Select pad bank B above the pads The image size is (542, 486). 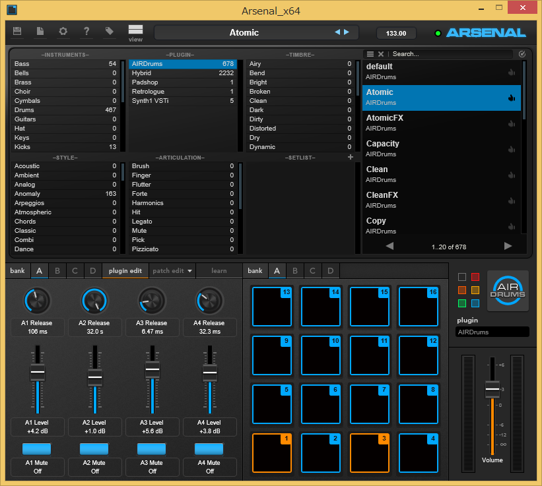tap(295, 271)
